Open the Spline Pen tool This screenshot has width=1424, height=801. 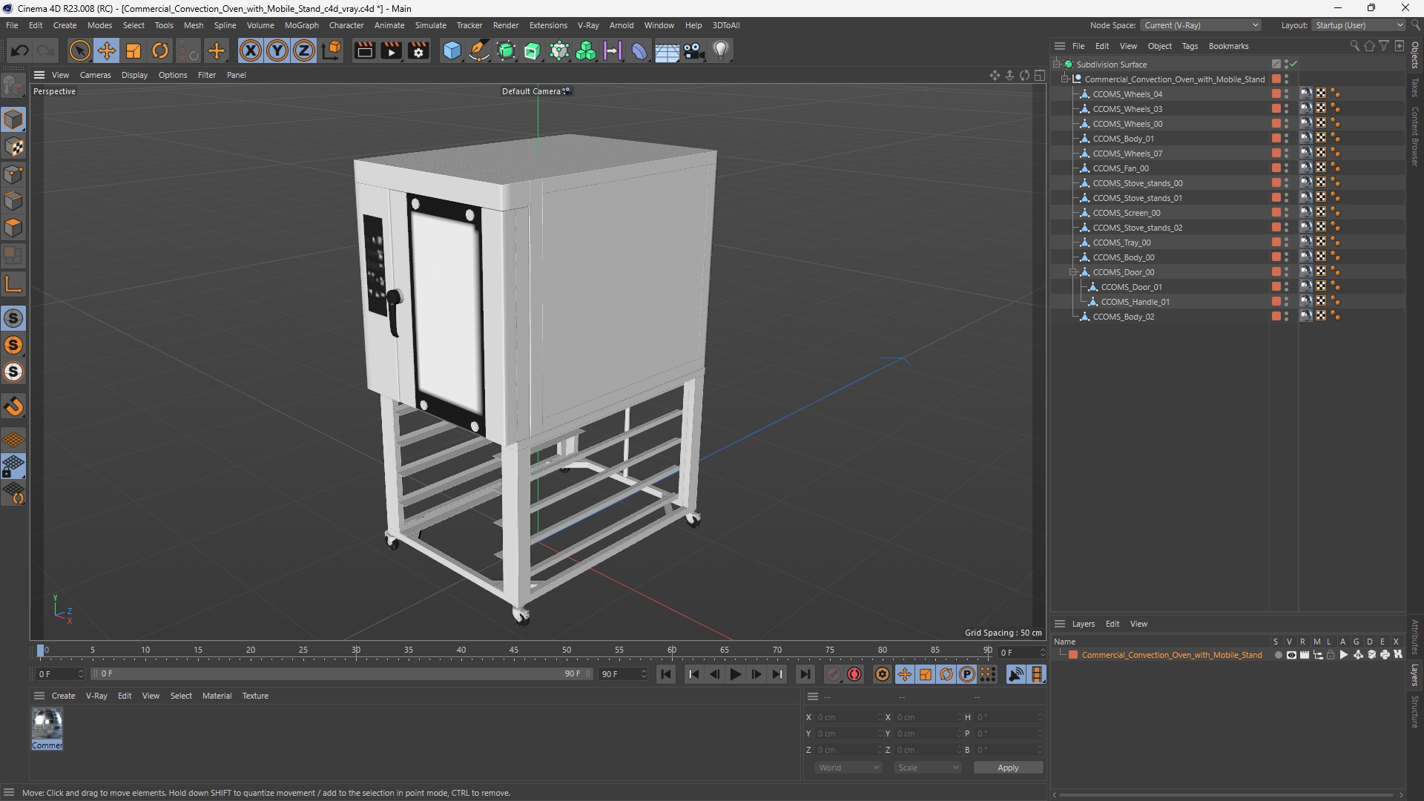[x=479, y=50]
